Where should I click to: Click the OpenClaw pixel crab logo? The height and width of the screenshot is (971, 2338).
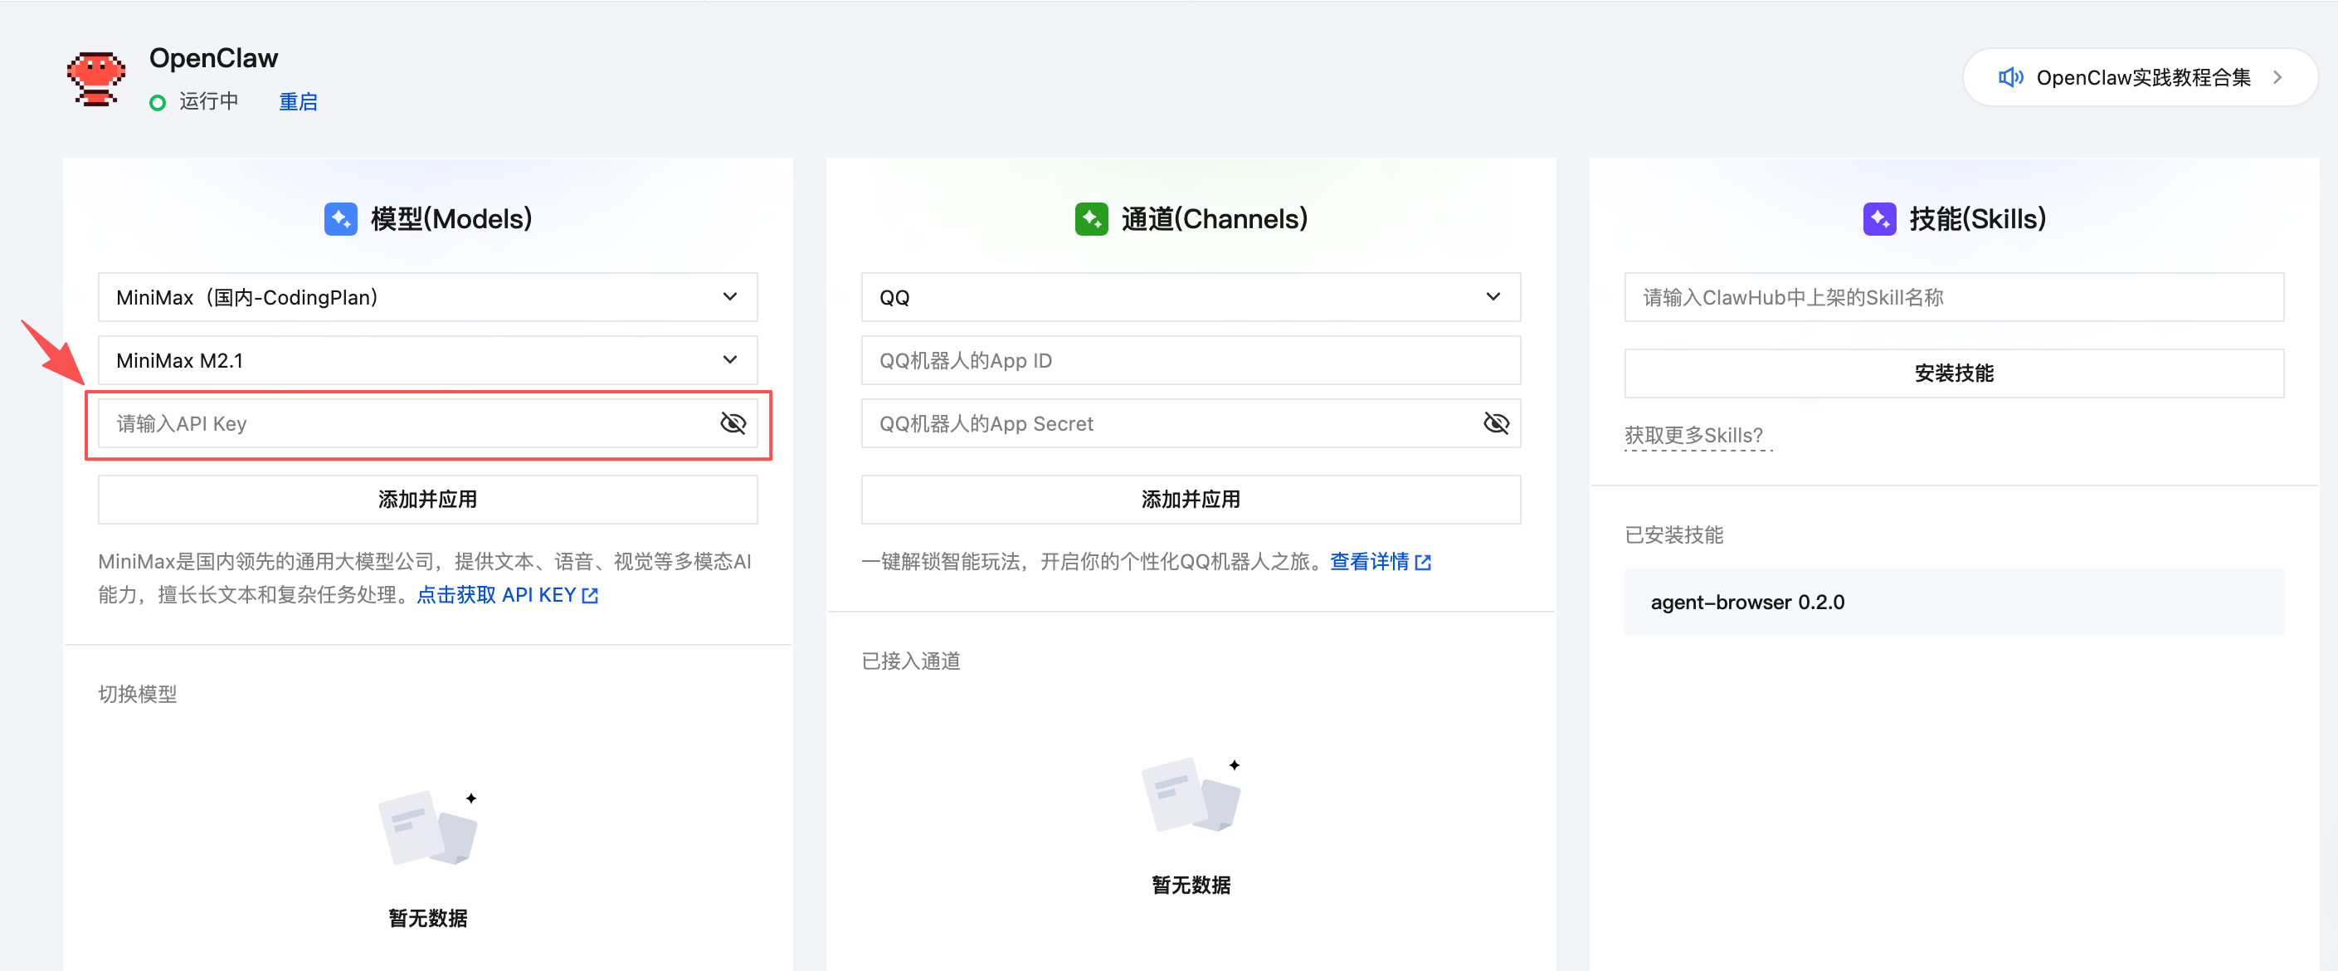95,79
